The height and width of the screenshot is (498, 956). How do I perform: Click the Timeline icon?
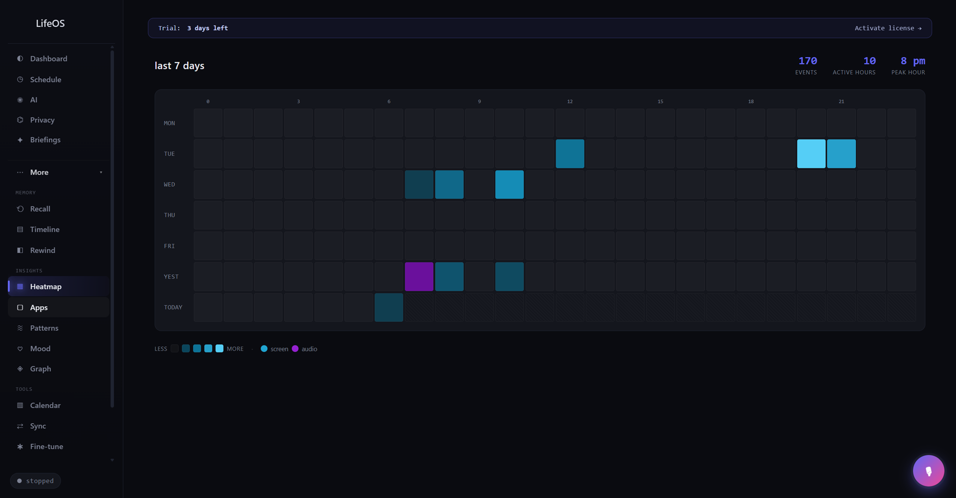[x=20, y=230]
